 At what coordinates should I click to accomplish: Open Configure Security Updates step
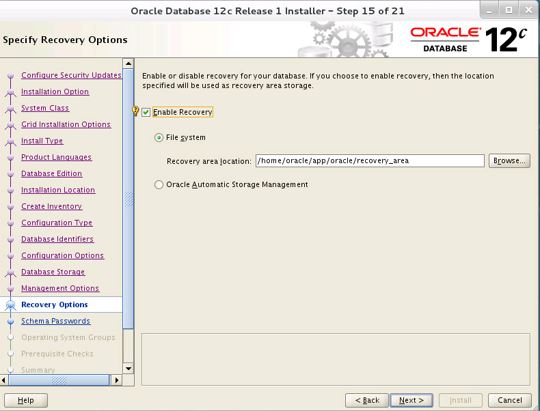(71, 75)
